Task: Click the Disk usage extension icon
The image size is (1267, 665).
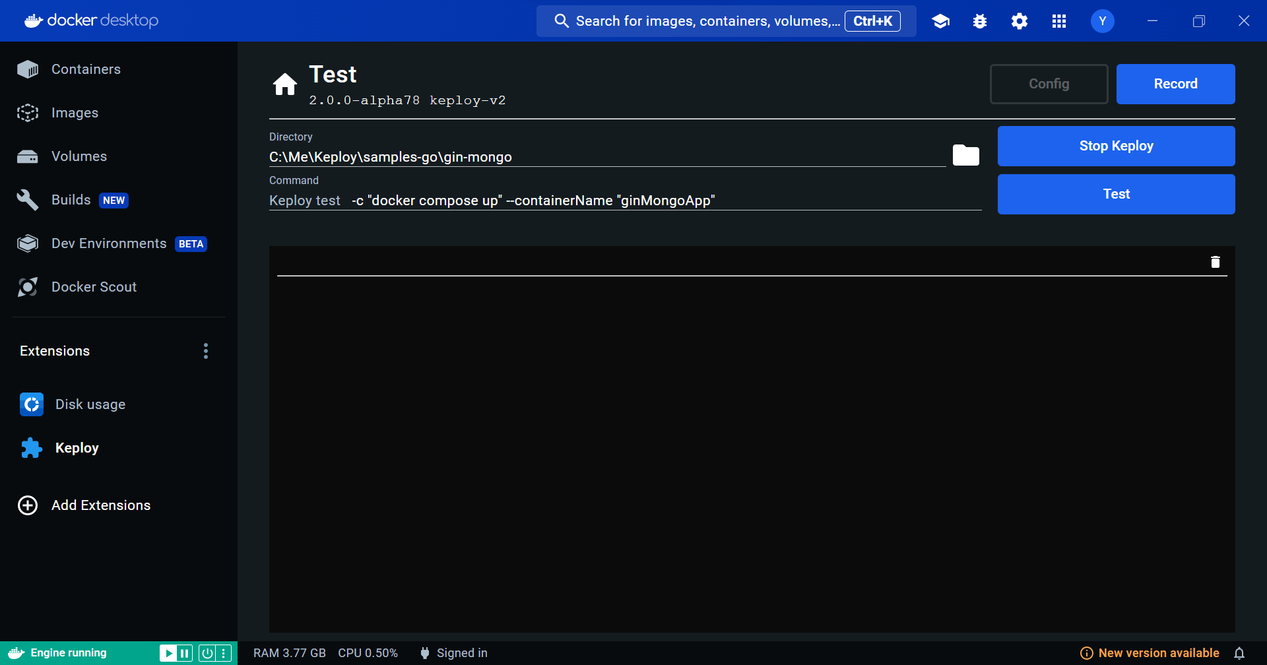Action: coord(32,404)
